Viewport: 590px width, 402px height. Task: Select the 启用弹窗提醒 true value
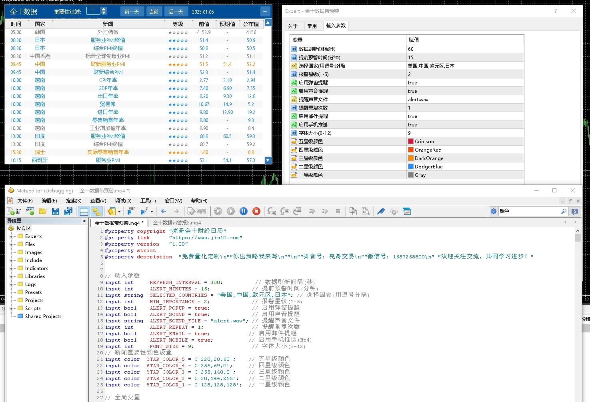[412, 83]
